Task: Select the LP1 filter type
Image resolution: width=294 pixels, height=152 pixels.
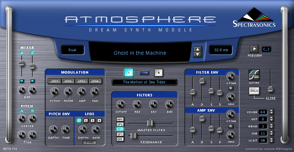Action: pyautogui.click(x=120, y=134)
